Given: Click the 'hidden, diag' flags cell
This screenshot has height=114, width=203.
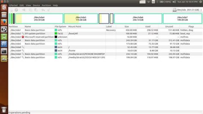Looking at the screenshot, I should pyautogui.click(x=187, y=30).
